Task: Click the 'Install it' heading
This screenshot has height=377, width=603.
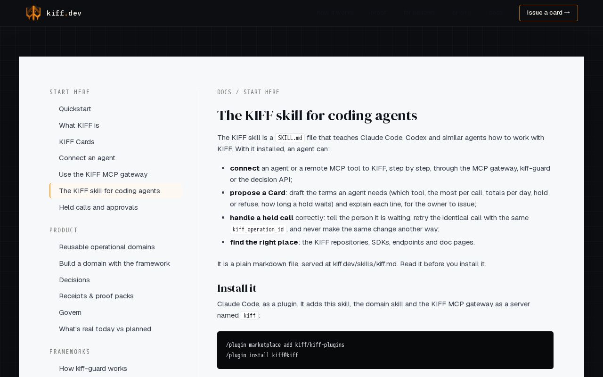Action: [236, 288]
